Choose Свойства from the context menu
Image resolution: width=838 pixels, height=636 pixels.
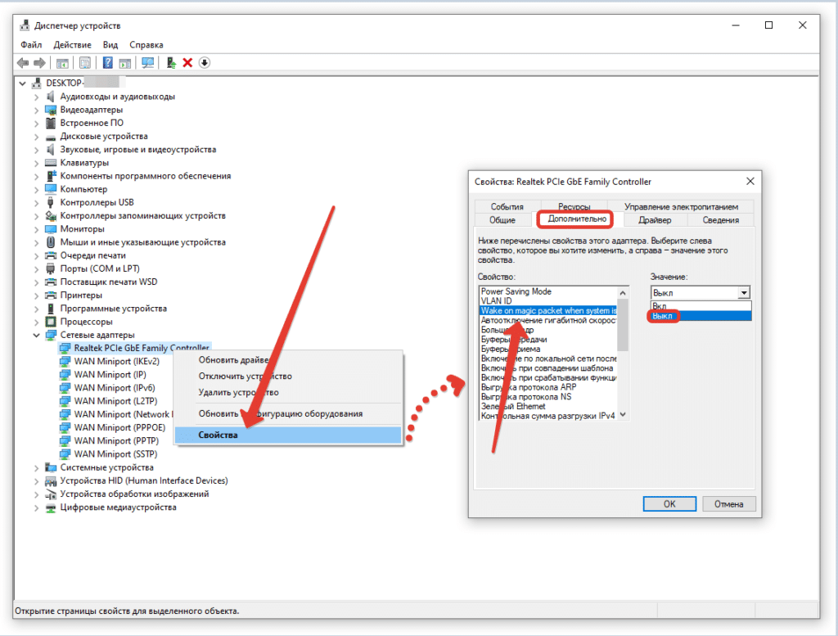218,435
